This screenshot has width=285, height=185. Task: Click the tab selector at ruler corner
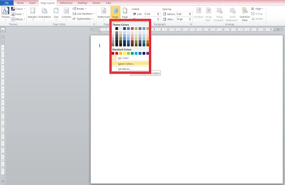click(x=3, y=30)
